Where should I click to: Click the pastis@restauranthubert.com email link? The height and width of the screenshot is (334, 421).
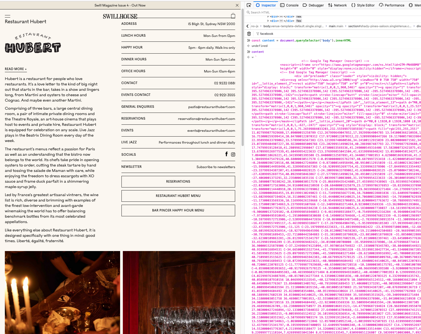tap(212, 107)
